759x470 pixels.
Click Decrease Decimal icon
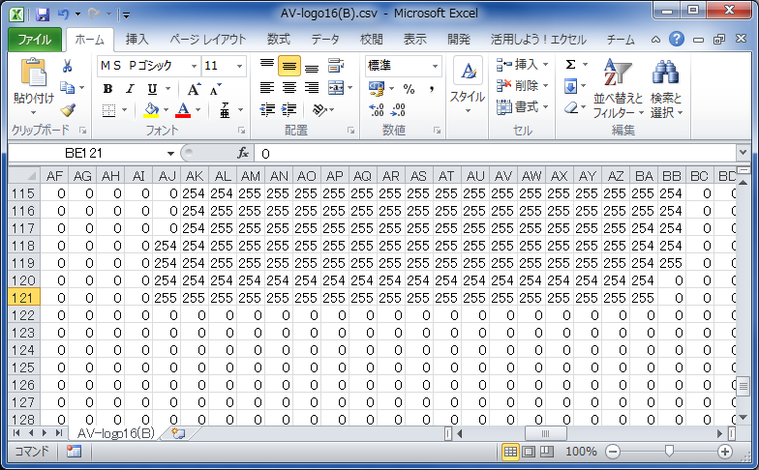coord(398,110)
